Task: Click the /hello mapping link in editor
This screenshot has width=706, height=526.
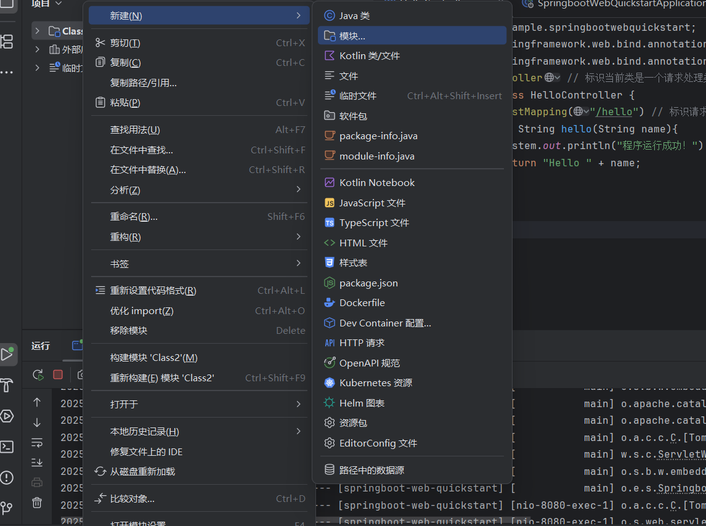Action: (614, 111)
